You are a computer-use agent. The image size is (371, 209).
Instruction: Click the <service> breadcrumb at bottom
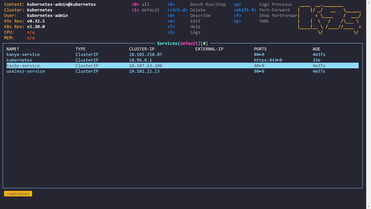[x=18, y=194]
